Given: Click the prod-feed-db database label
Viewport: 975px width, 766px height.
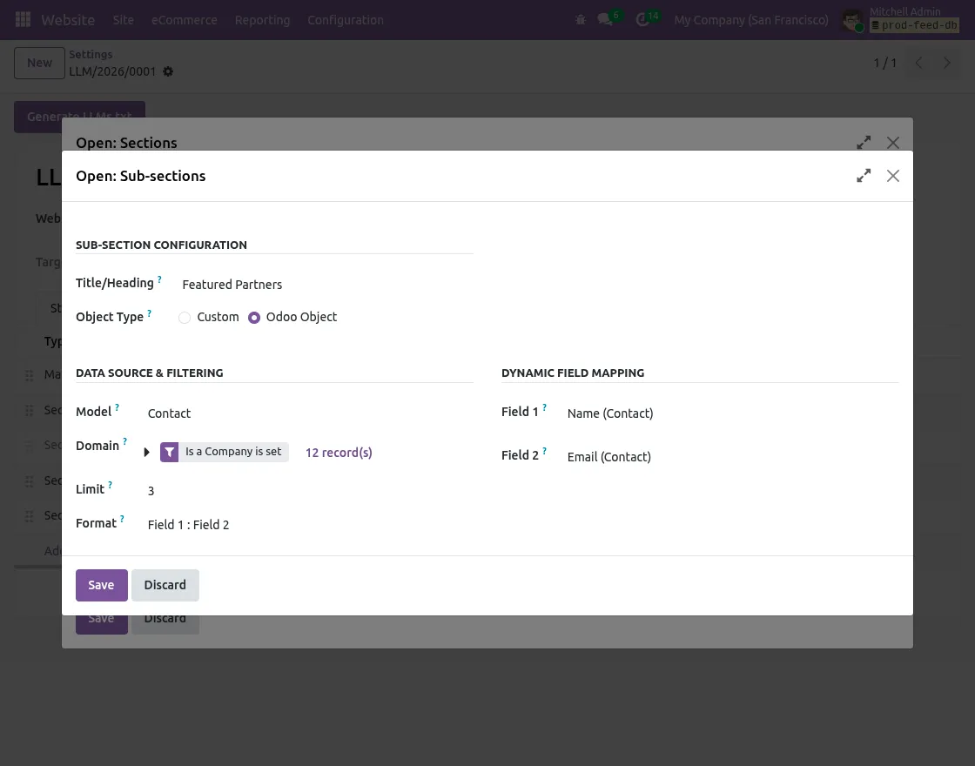Looking at the screenshot, I should pos(915,25).
